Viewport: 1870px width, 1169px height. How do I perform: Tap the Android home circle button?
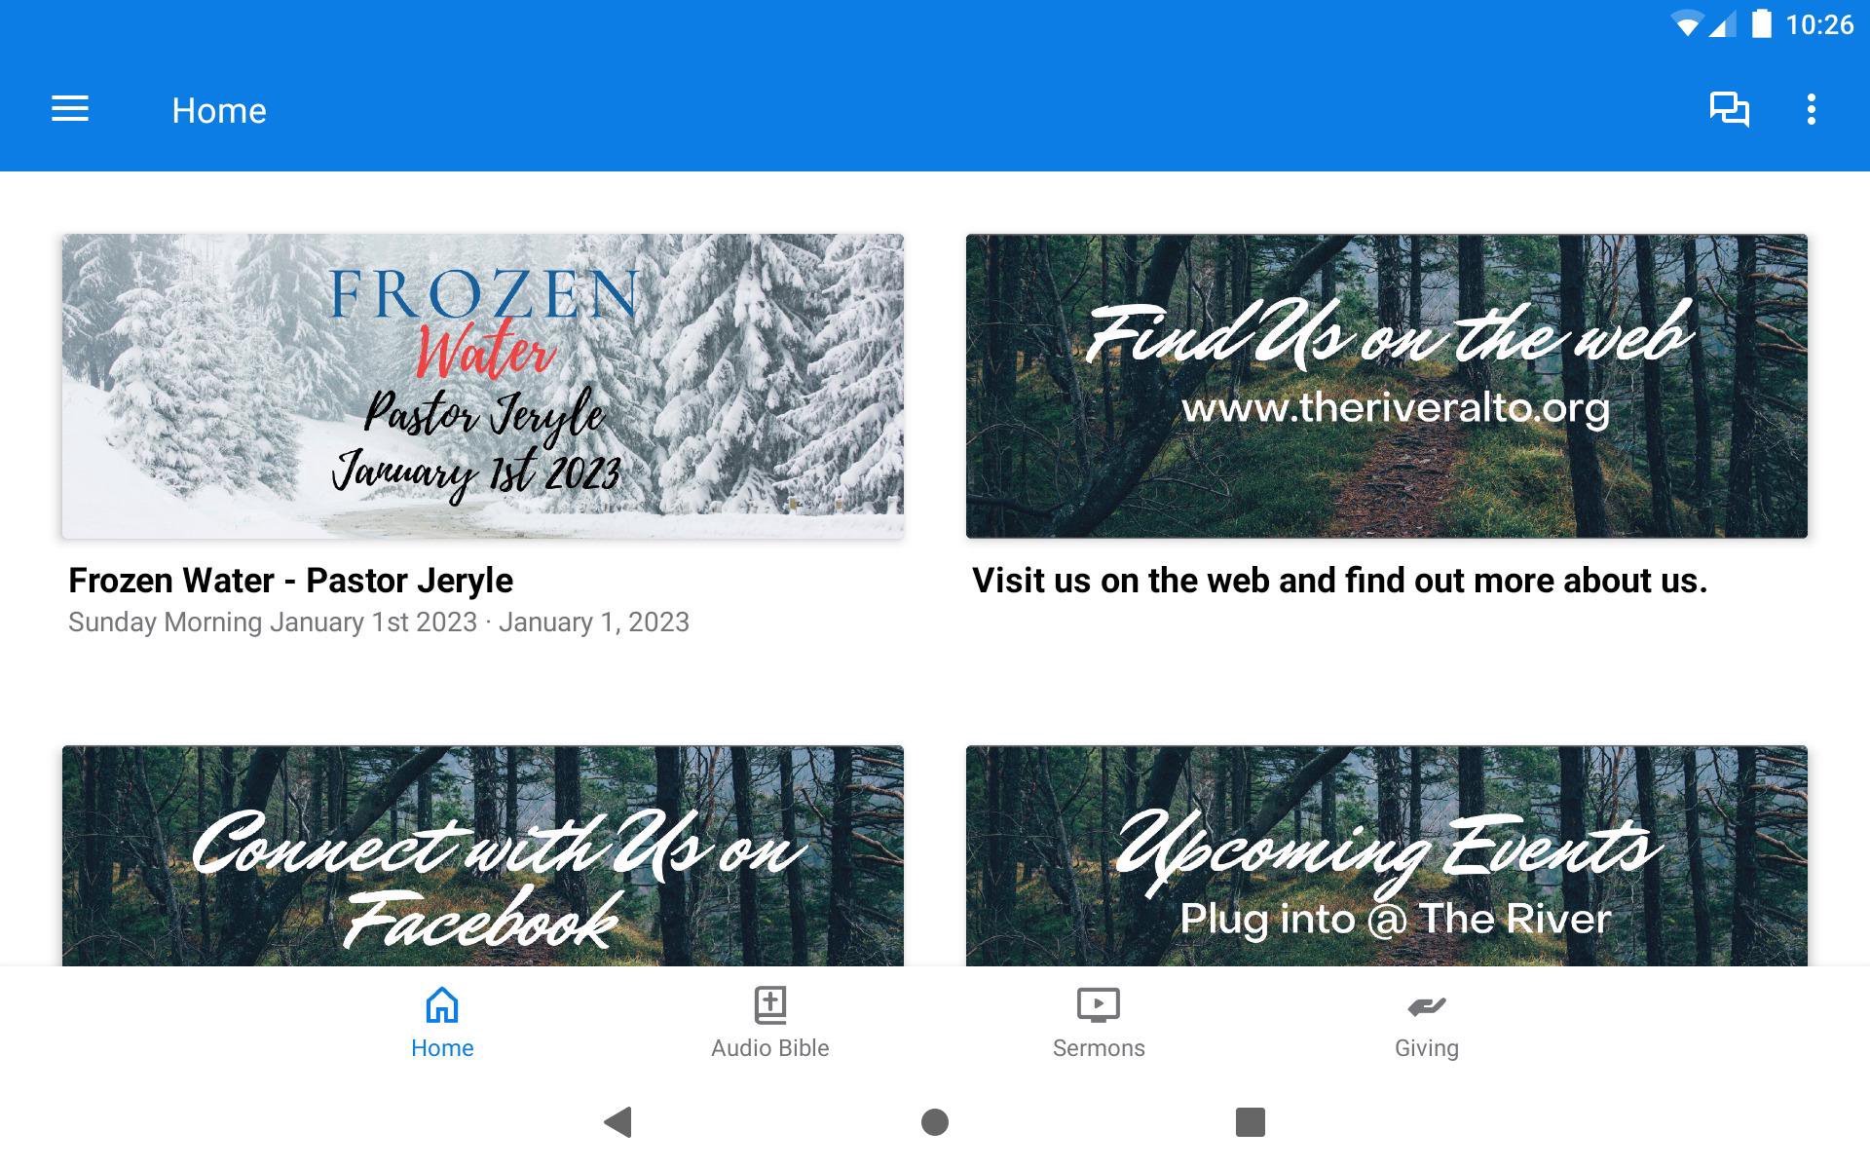click(x=935, y=1122)
